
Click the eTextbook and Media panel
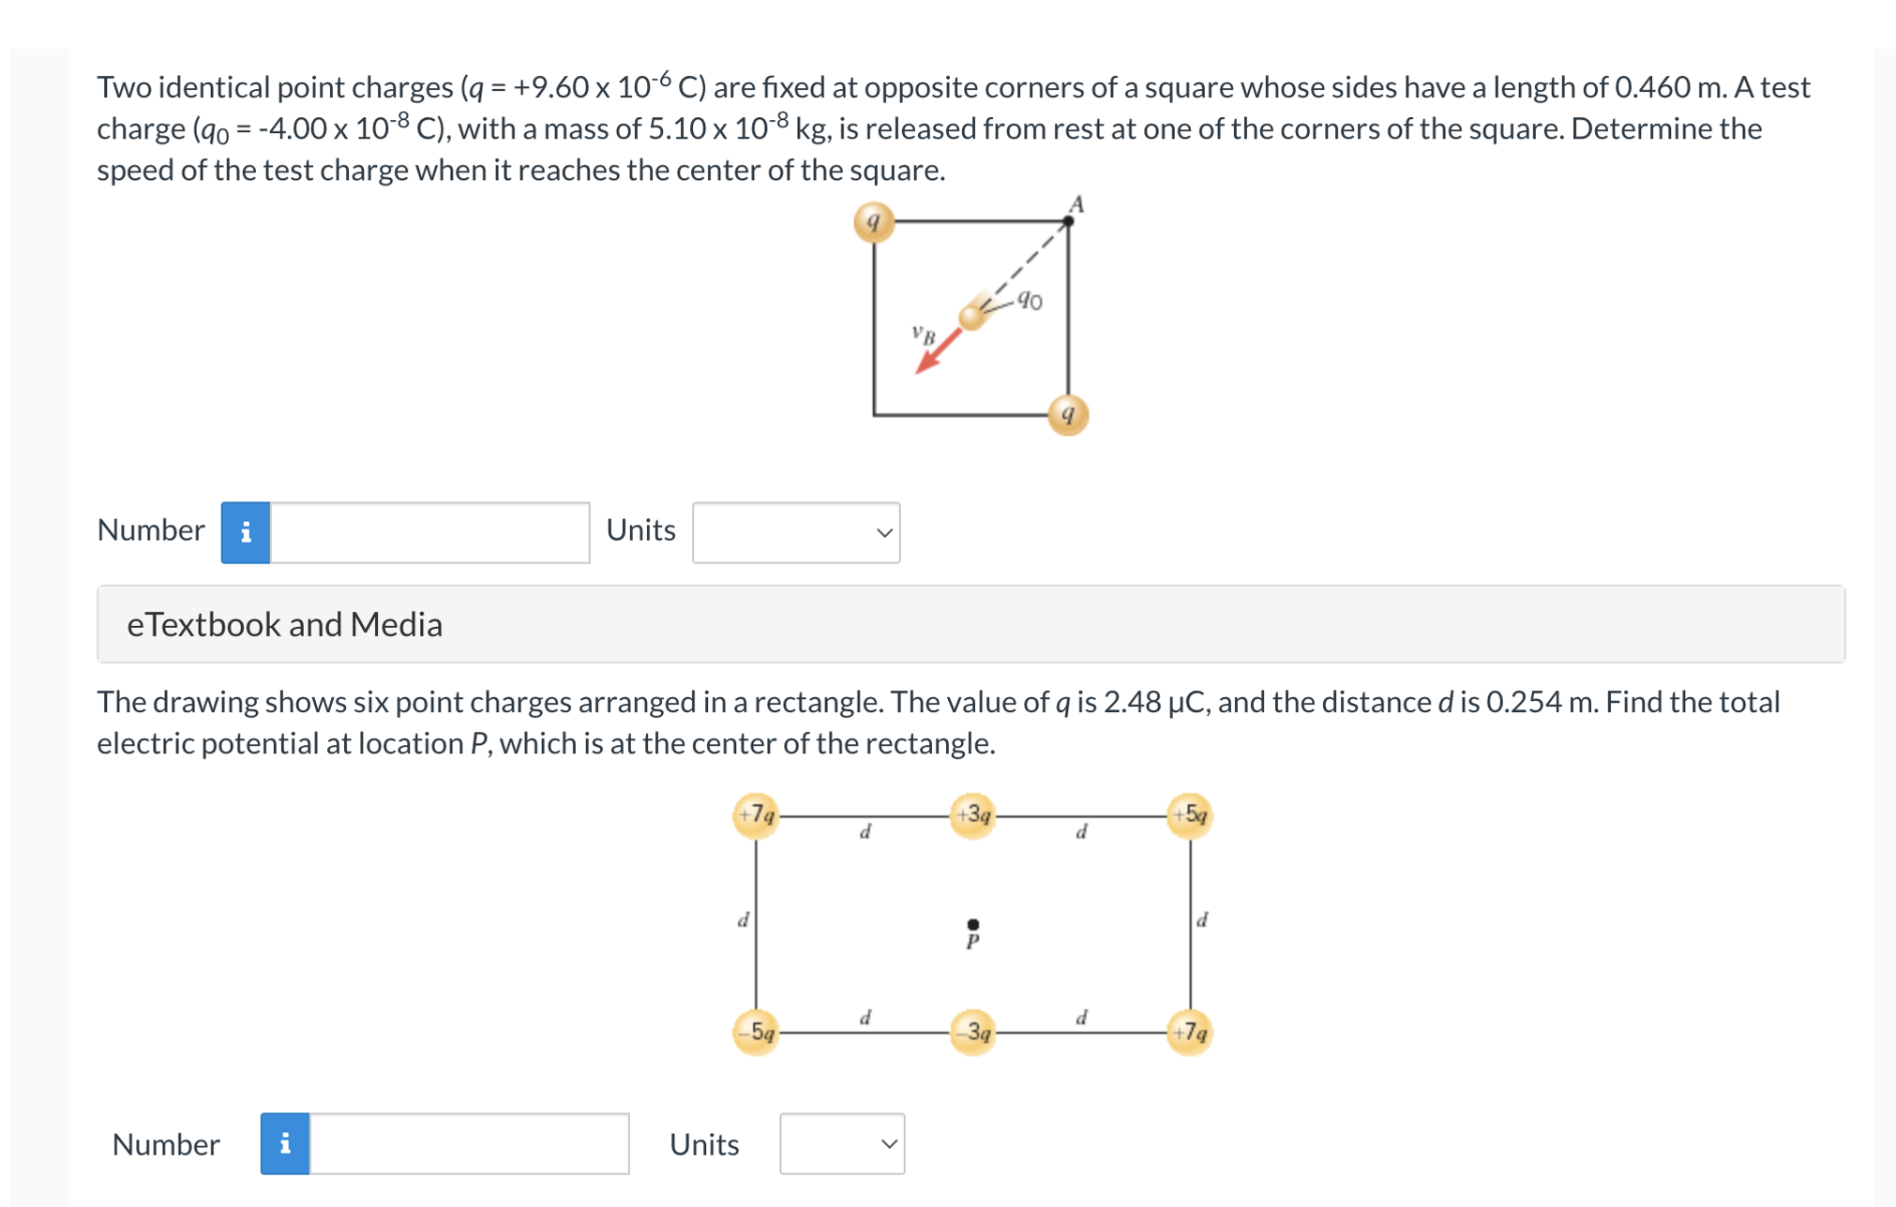click(286, 624)
